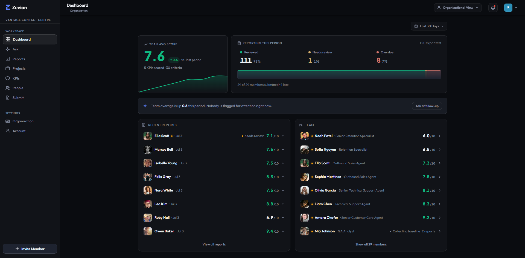Click the People icon in sidebar
525x258 pixels.
pyautogui.click(x=8, y=88)
